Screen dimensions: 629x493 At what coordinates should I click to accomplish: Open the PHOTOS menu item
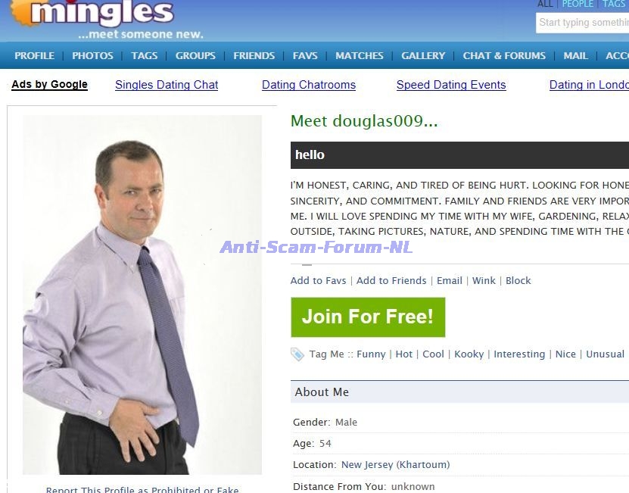[x=92, y=55]
